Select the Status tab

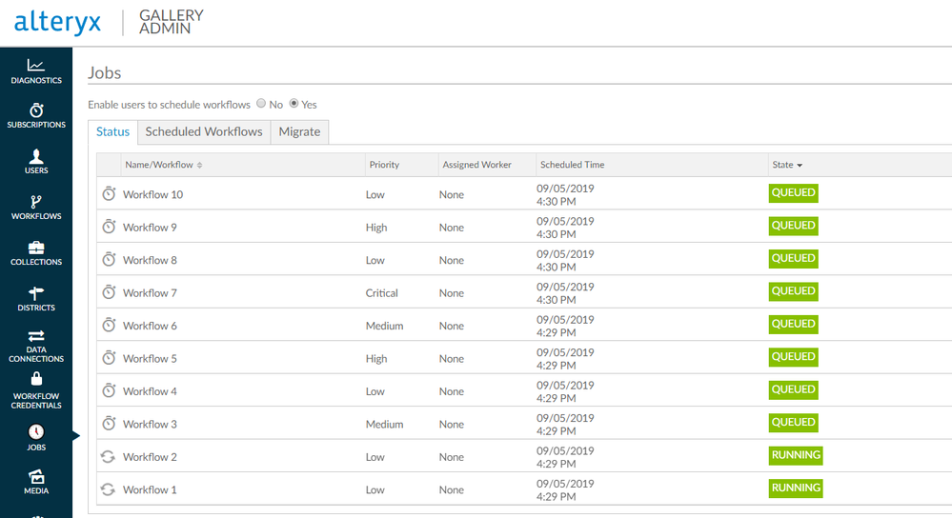(x=112, y=132)
